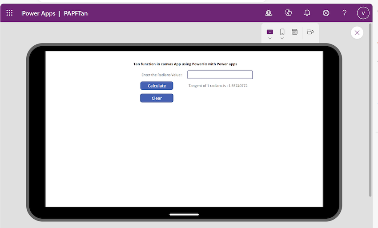The height and width of the screenshot is (228, 378).
Task: Click the Power Apps title link
Action: tap(39, 13)
